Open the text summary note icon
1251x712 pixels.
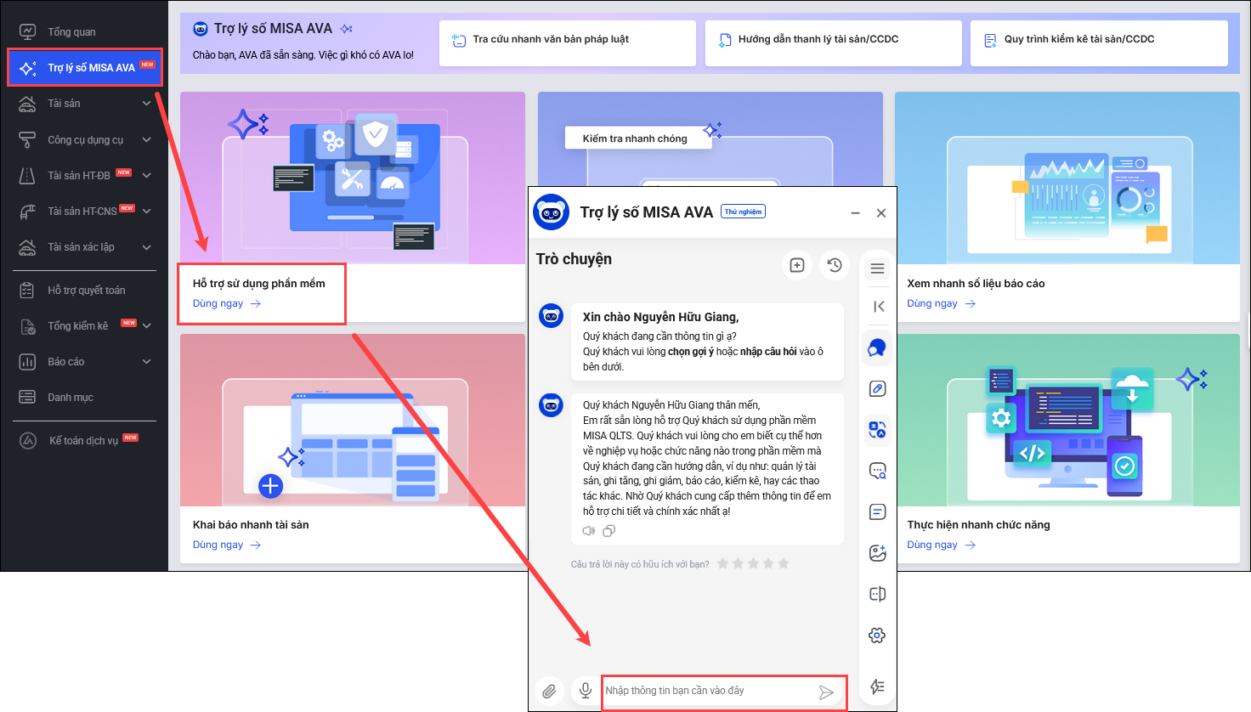click(x=878, y=511)
